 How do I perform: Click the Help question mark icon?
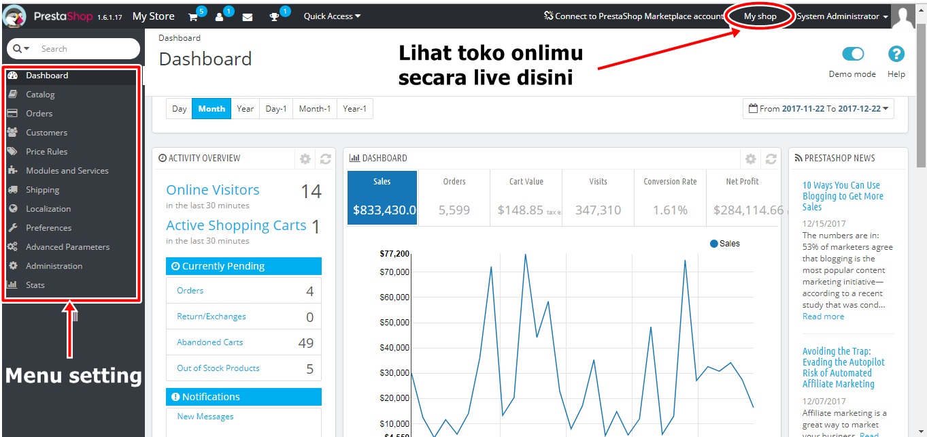896,54
